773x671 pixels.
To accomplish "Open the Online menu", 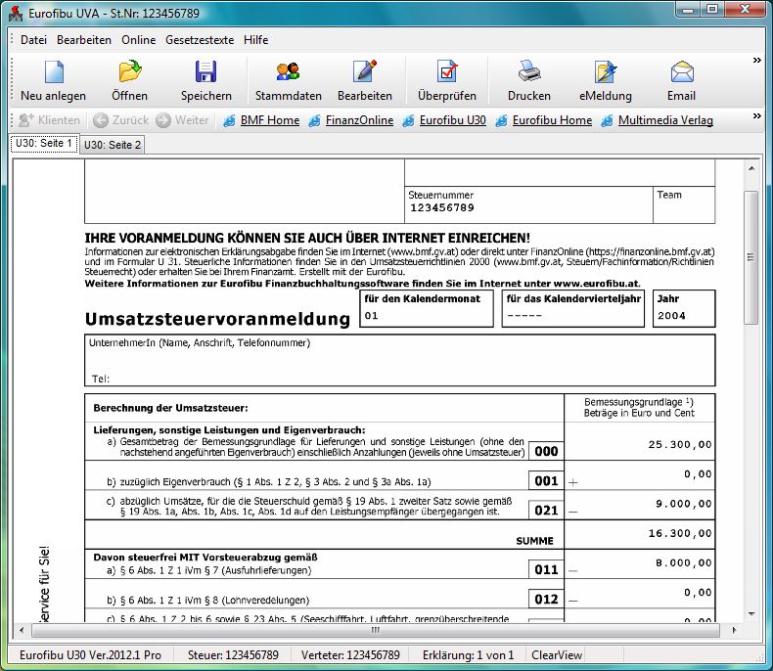I will point(139,40).
